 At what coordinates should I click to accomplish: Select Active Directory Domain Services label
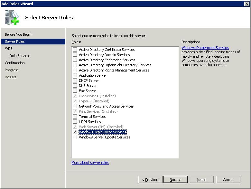(x=104, y=55)
